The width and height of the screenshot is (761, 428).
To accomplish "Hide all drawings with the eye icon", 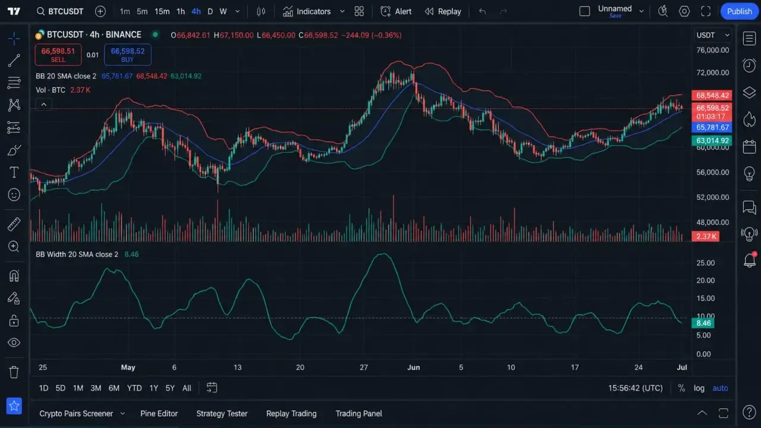I will point(14,343).
